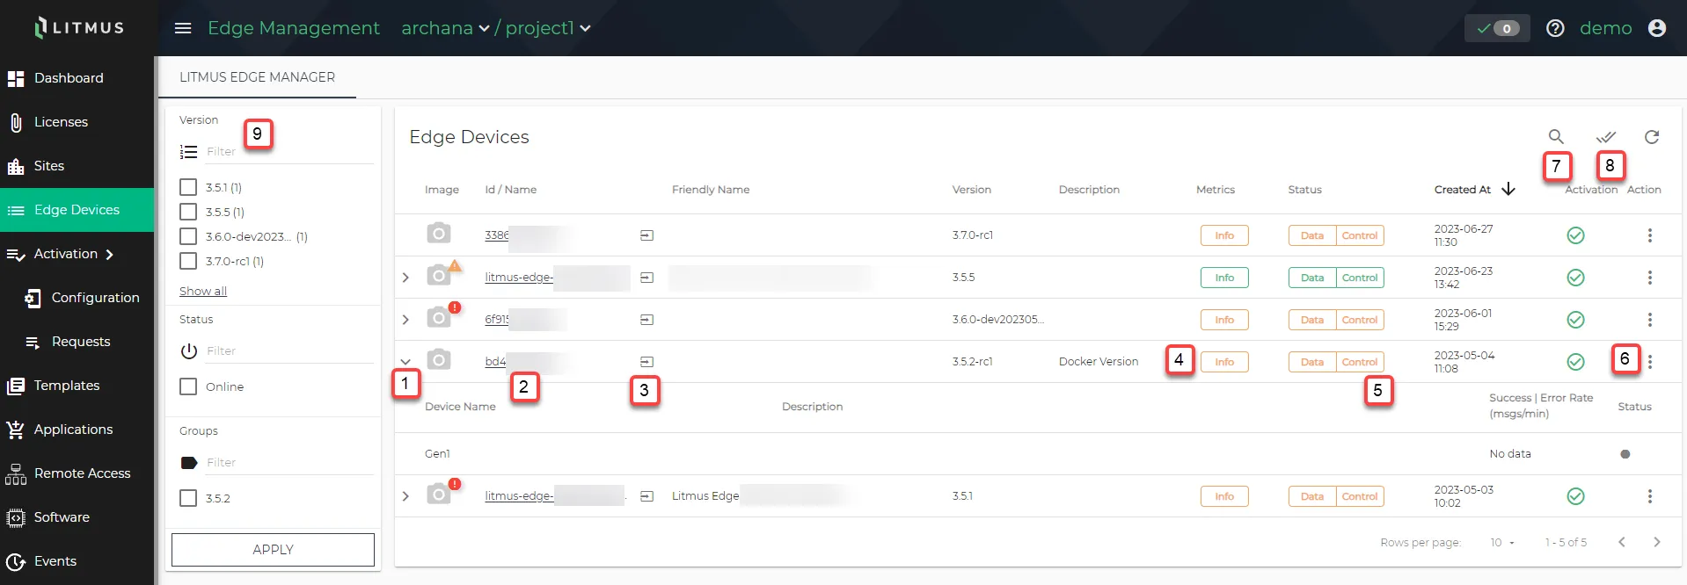Open the project1 dropdown
Viewport: 1687px width, 585px height.
tap(548, 28)
